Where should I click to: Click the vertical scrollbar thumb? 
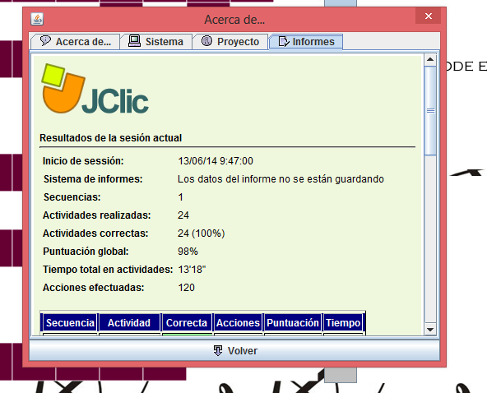pos(430,110)
